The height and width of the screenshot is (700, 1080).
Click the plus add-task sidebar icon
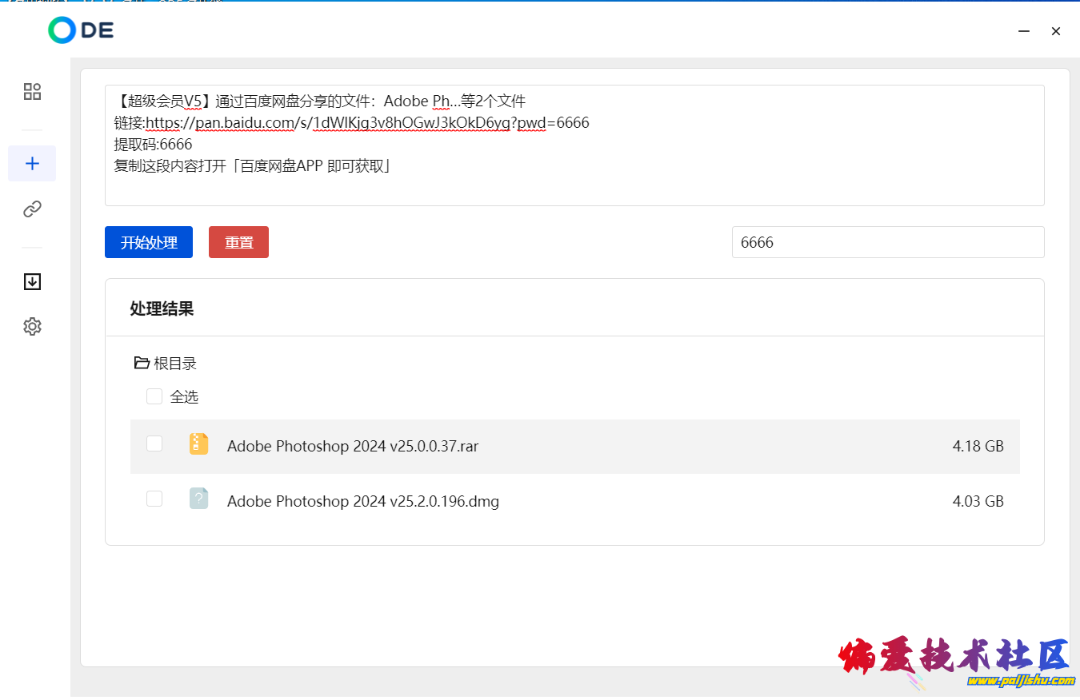pos(32,164)
